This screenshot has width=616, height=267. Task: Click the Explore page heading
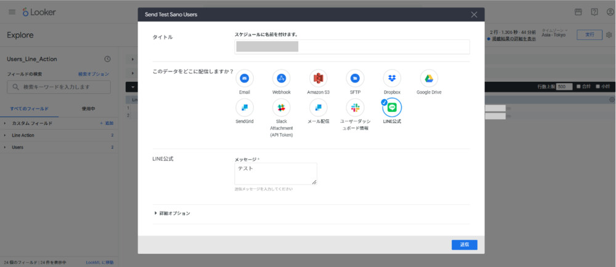[20, 35]
